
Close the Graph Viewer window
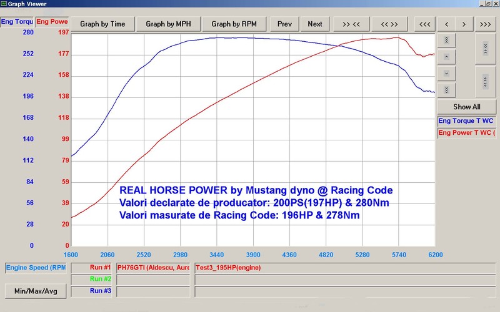coord(495,4)
